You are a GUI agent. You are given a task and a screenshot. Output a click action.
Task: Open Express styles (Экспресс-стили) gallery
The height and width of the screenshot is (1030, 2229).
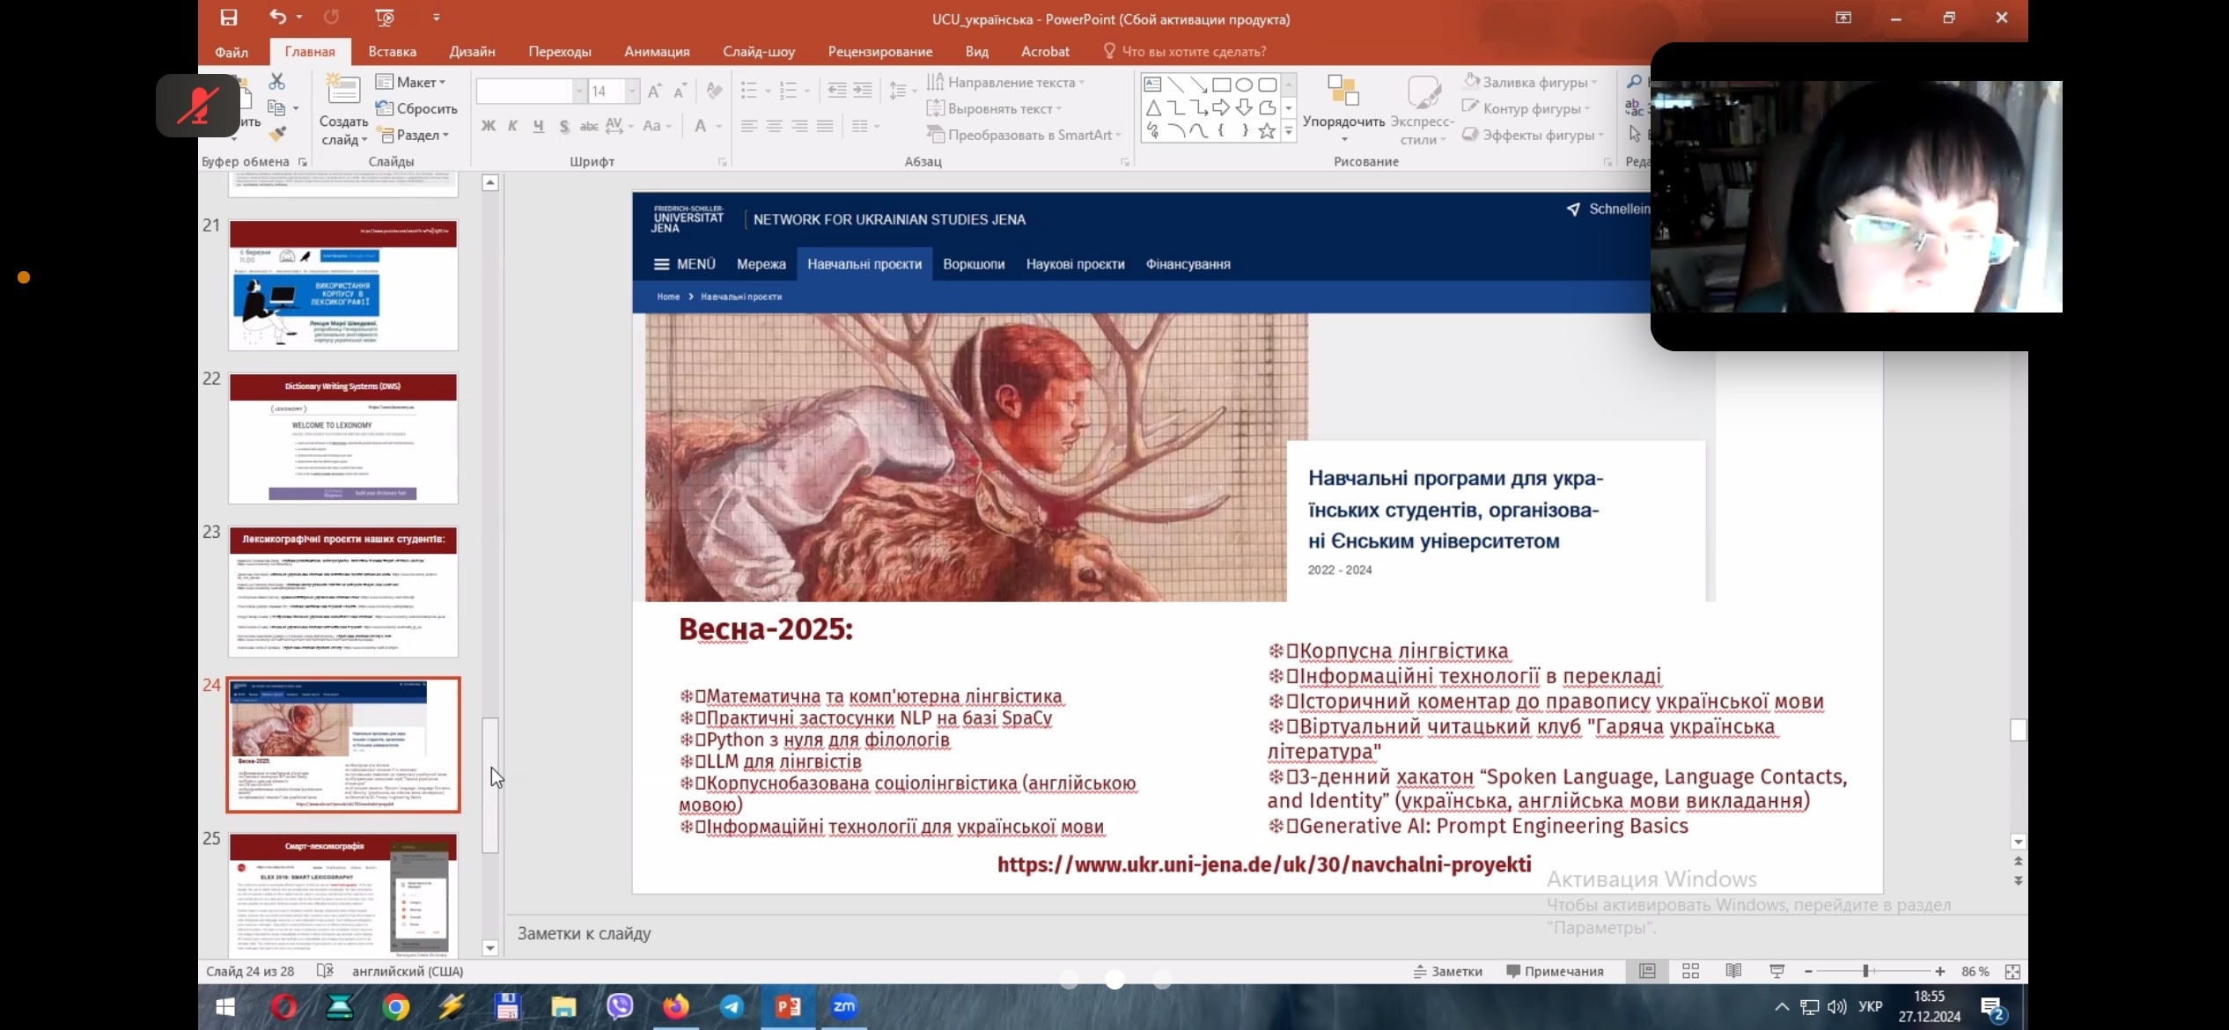(x=1422, y=109)
